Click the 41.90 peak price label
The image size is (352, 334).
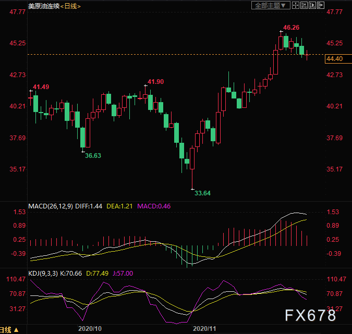click(155, 82)
